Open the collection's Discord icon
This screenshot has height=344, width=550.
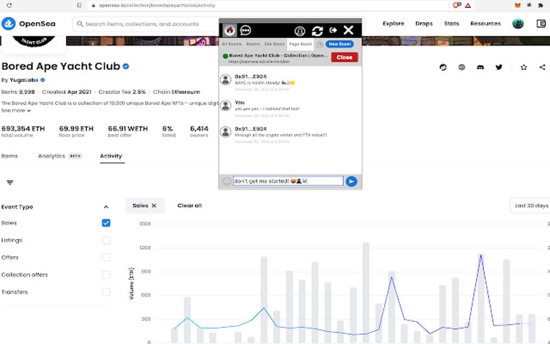pos(480,67)
